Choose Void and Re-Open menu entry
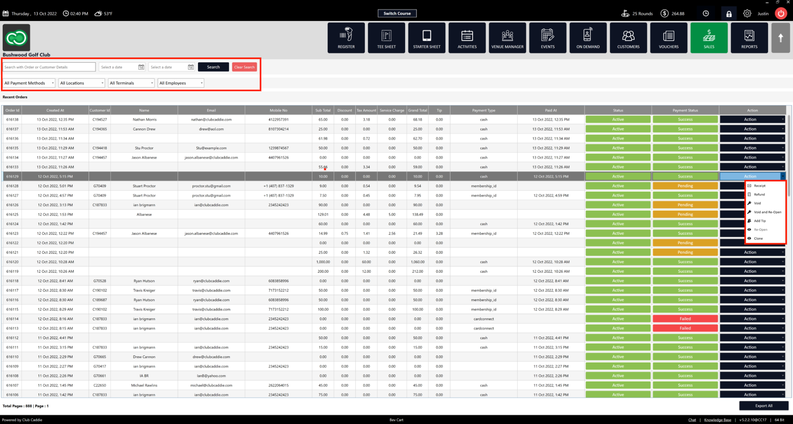Image resolution: width=793 pixels, height=424 pixels. coord(767,212)
